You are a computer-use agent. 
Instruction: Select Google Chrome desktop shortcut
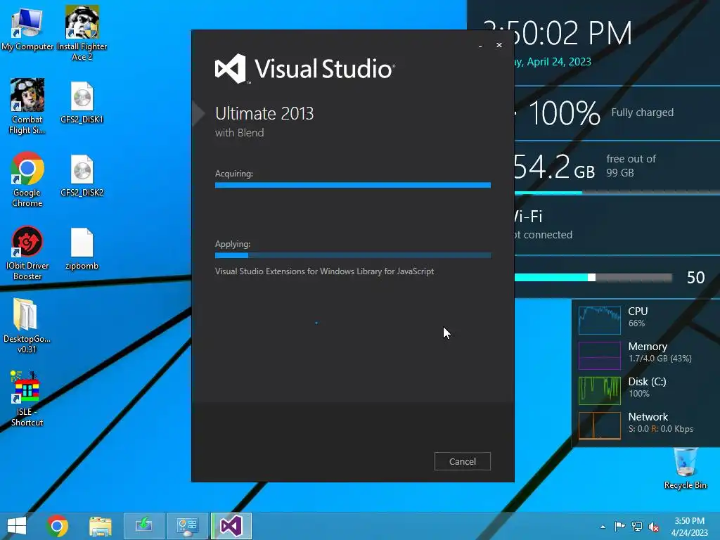(27, 179)
